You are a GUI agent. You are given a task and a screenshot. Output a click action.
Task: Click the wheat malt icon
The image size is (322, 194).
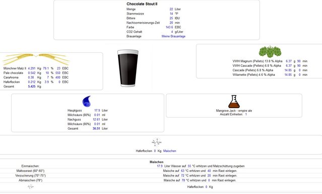tap(36, 59)
